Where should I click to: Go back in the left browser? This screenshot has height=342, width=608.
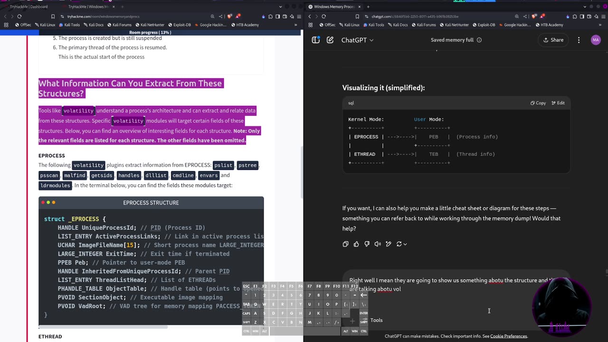click(5, 16)
